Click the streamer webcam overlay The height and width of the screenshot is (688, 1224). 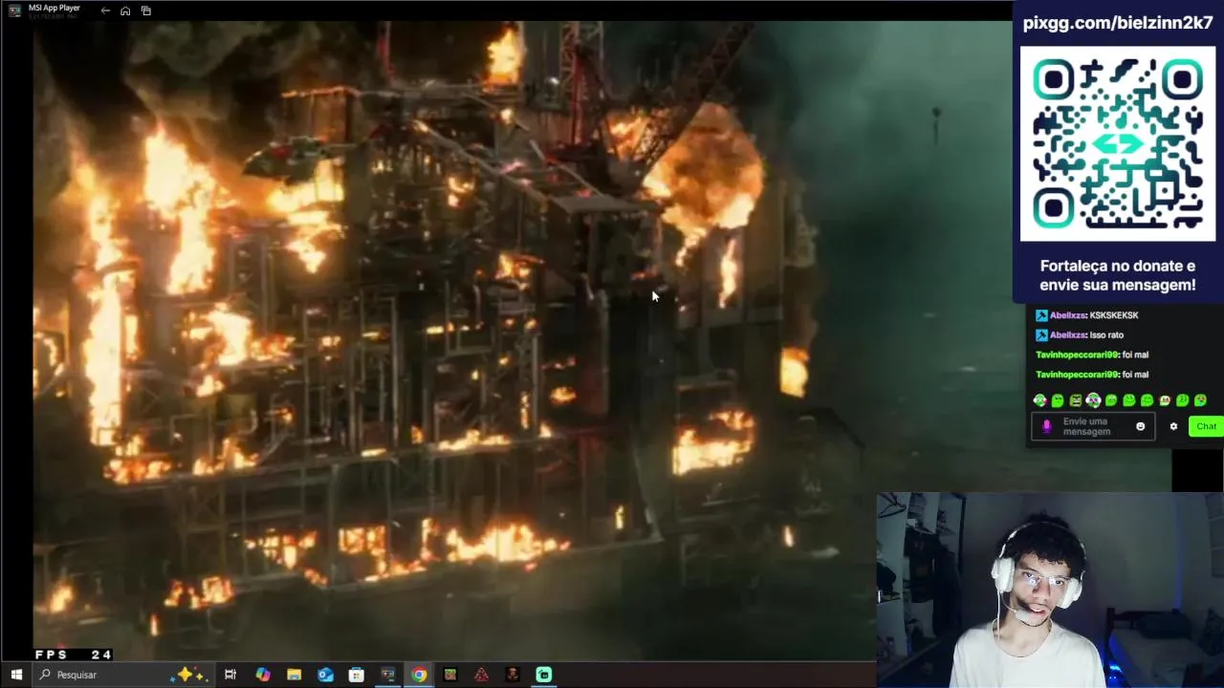(x=1050, y=590)
